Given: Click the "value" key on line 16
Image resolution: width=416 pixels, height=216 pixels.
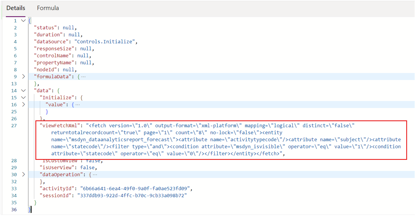Looking at the screenshot, I should pos(55,105).
